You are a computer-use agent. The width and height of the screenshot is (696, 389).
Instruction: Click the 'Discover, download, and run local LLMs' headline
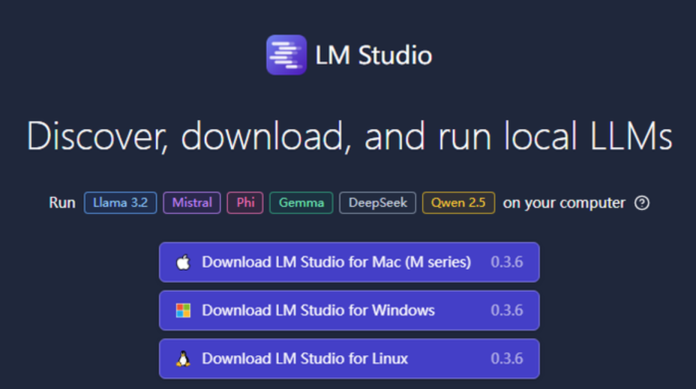(349, 136)
